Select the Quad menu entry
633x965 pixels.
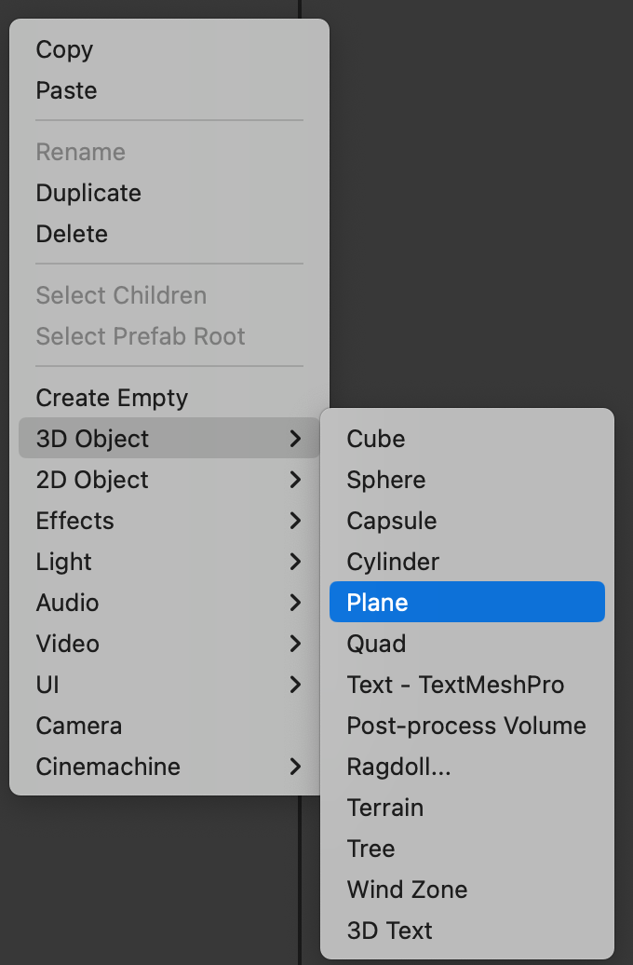tap(467, 643)
